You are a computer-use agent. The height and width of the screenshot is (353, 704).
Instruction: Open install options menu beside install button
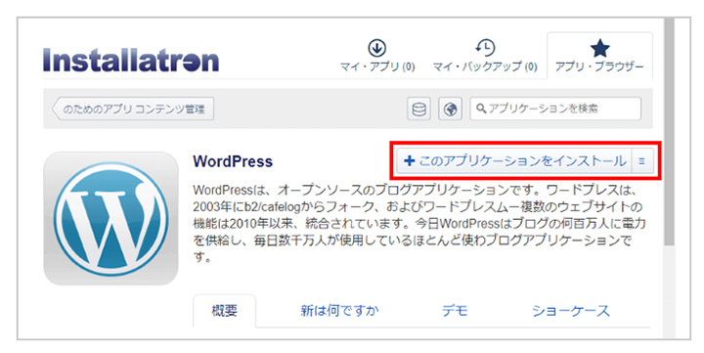pyautogui.click(x=642, y=160)
